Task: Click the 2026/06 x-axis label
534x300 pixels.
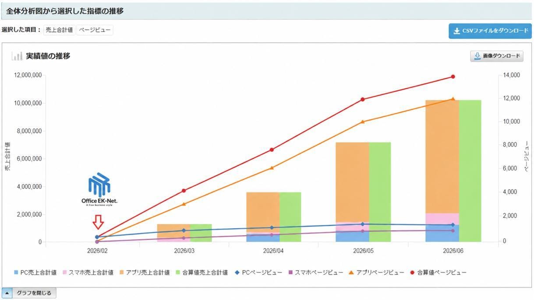Action: (453, 251)
